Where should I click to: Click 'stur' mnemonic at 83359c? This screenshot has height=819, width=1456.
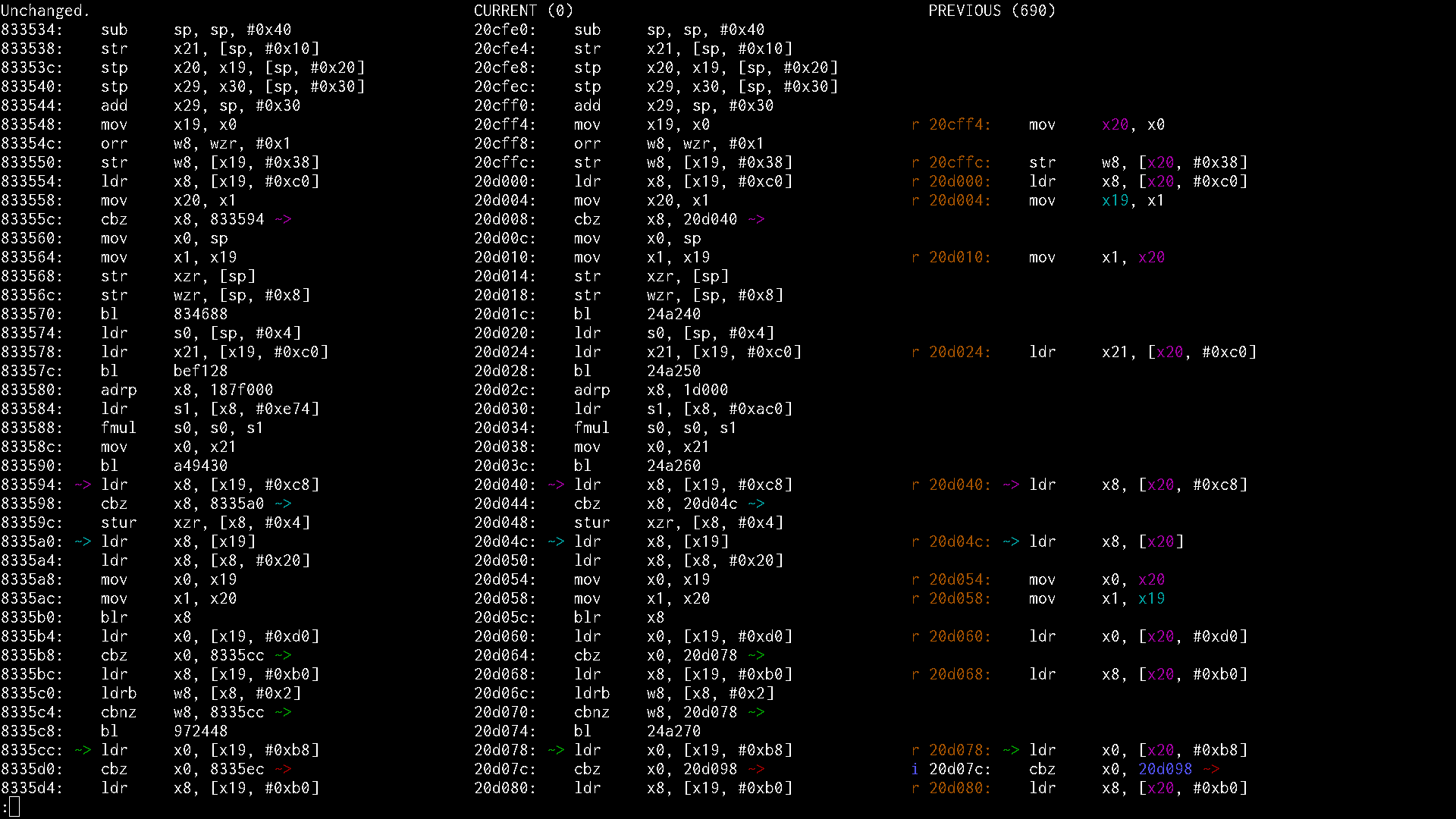pos(119,522)
